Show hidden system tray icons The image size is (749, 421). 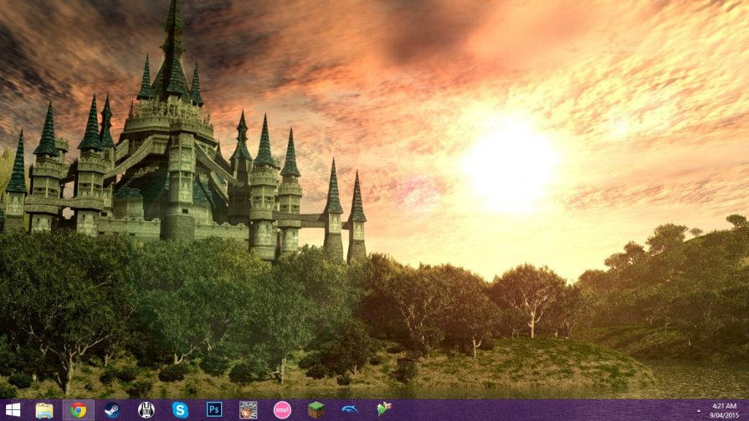[x=698, y=410]
